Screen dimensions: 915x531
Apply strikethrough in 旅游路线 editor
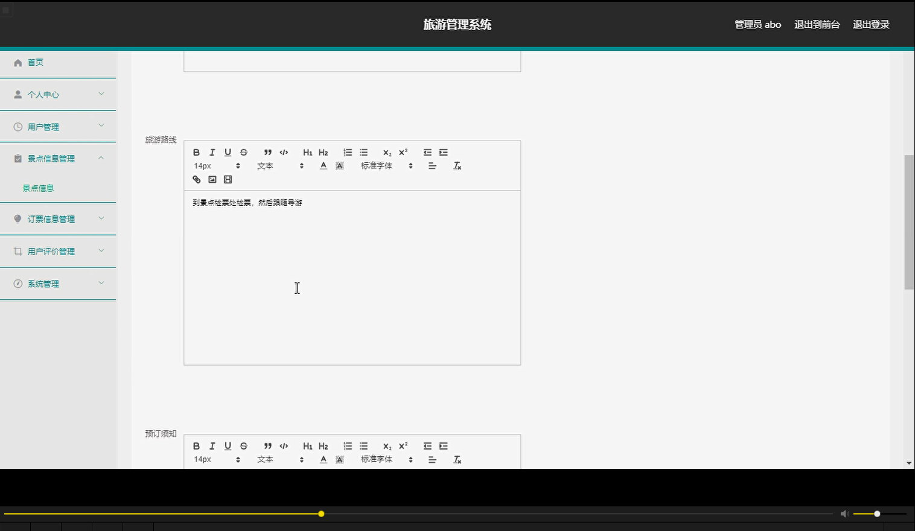(244, 153)
